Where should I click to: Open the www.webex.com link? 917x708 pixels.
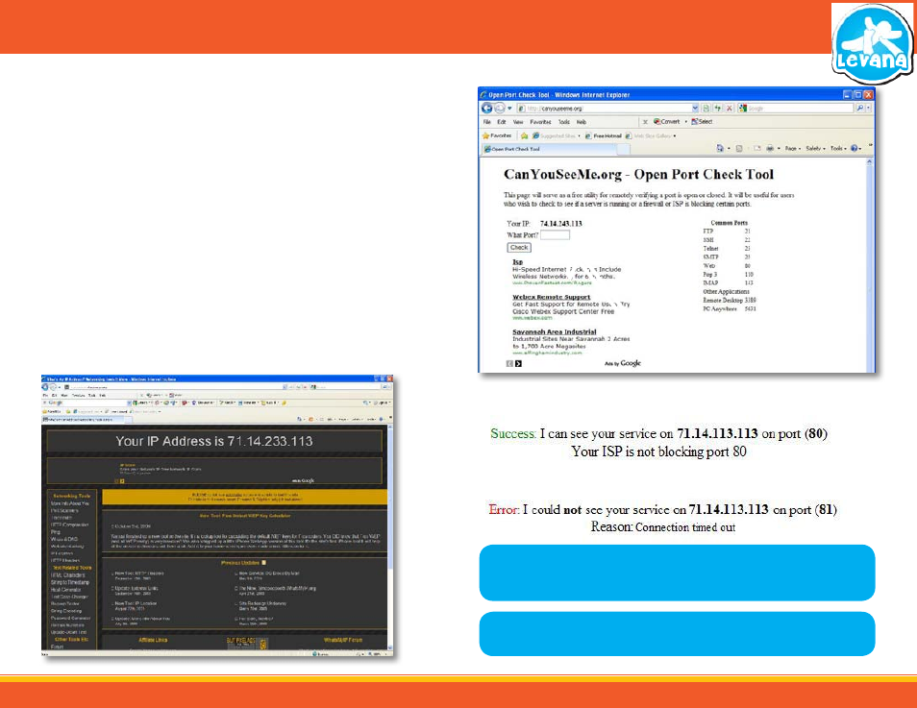tap(533, 318)
